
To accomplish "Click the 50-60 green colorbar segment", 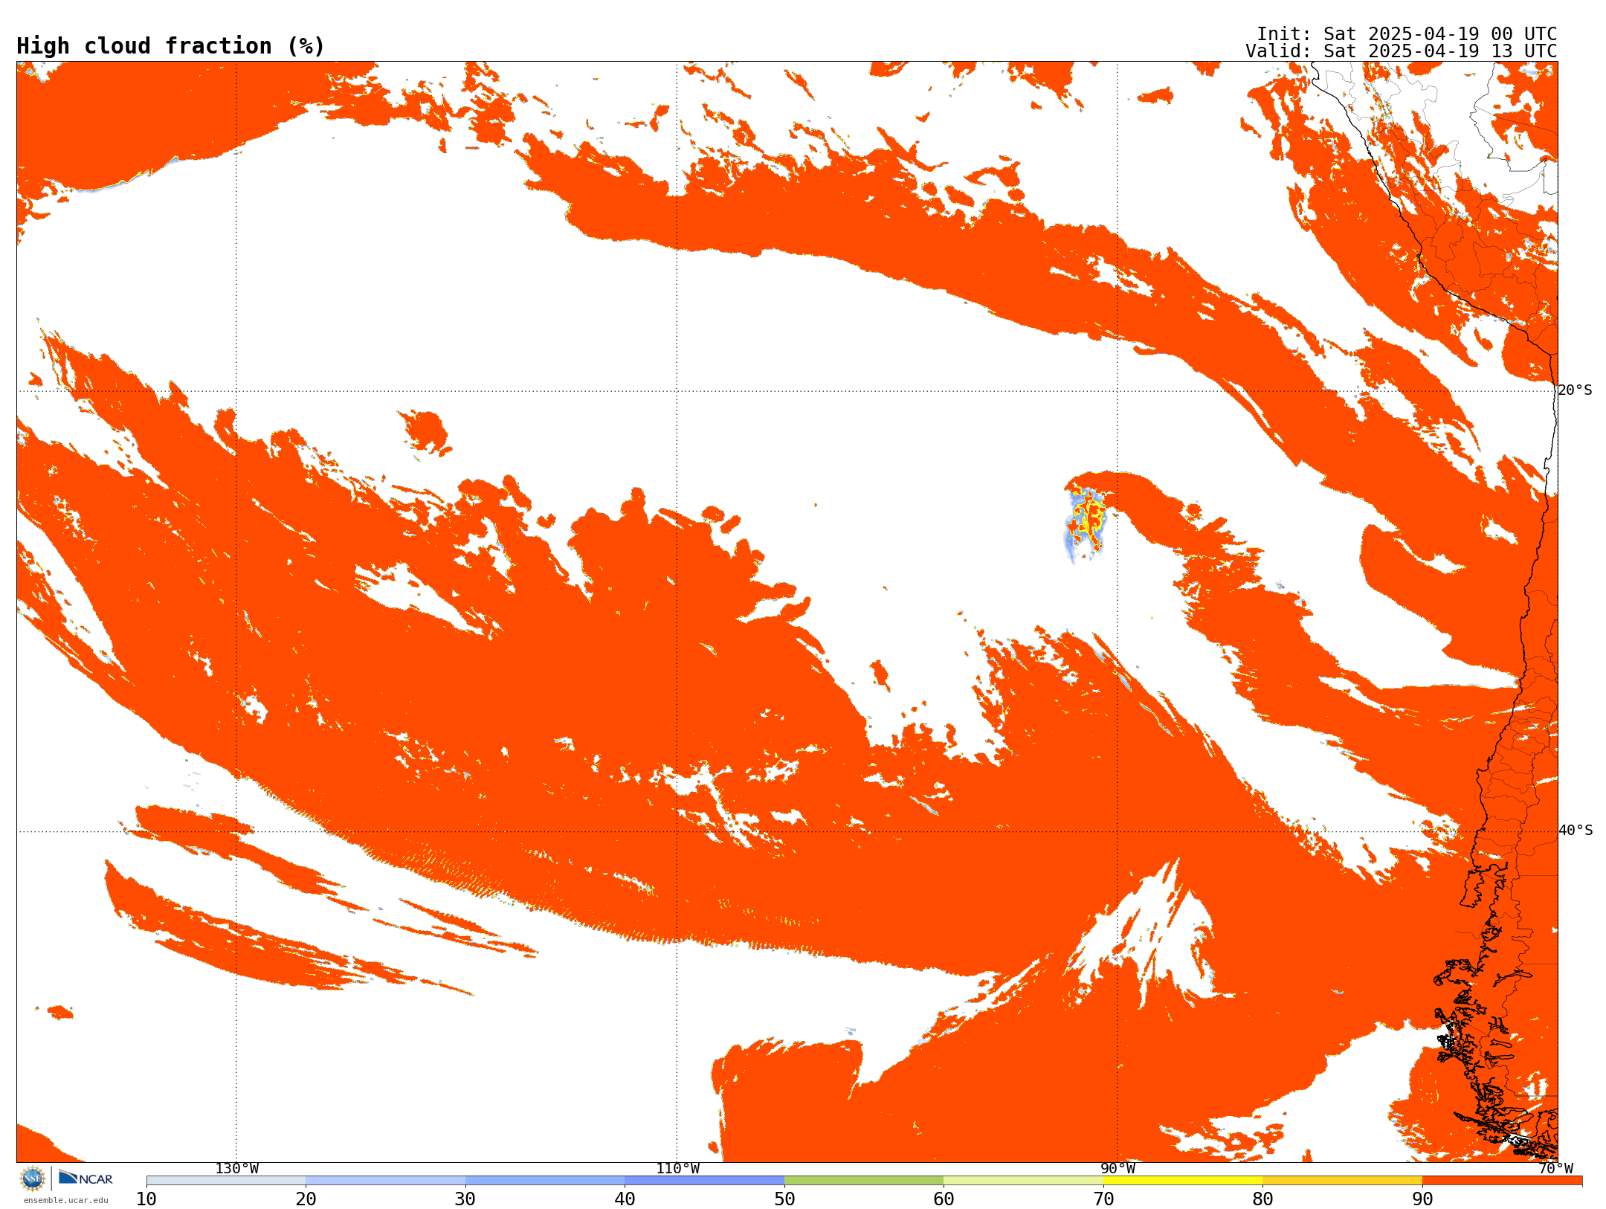I will (864, 1181).
